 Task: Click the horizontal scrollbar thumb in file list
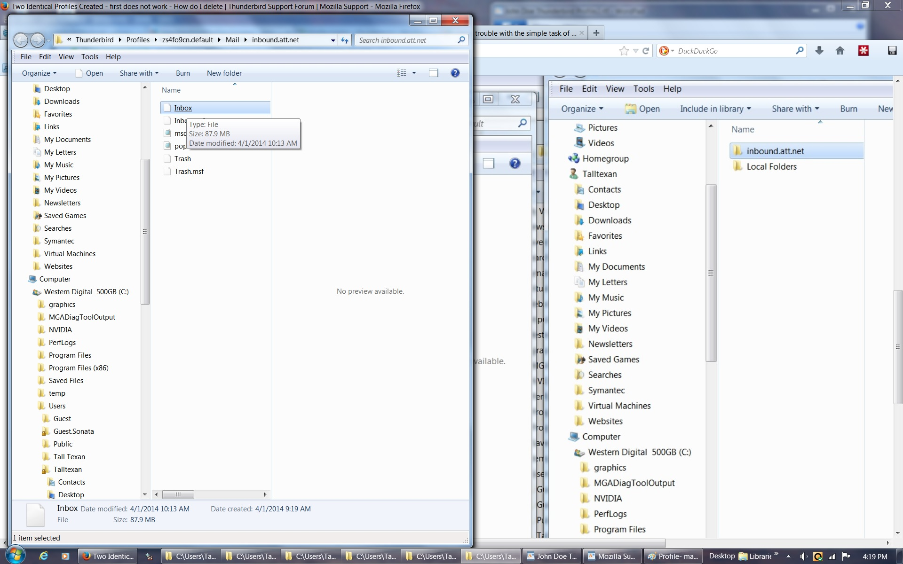pos(178,494)
